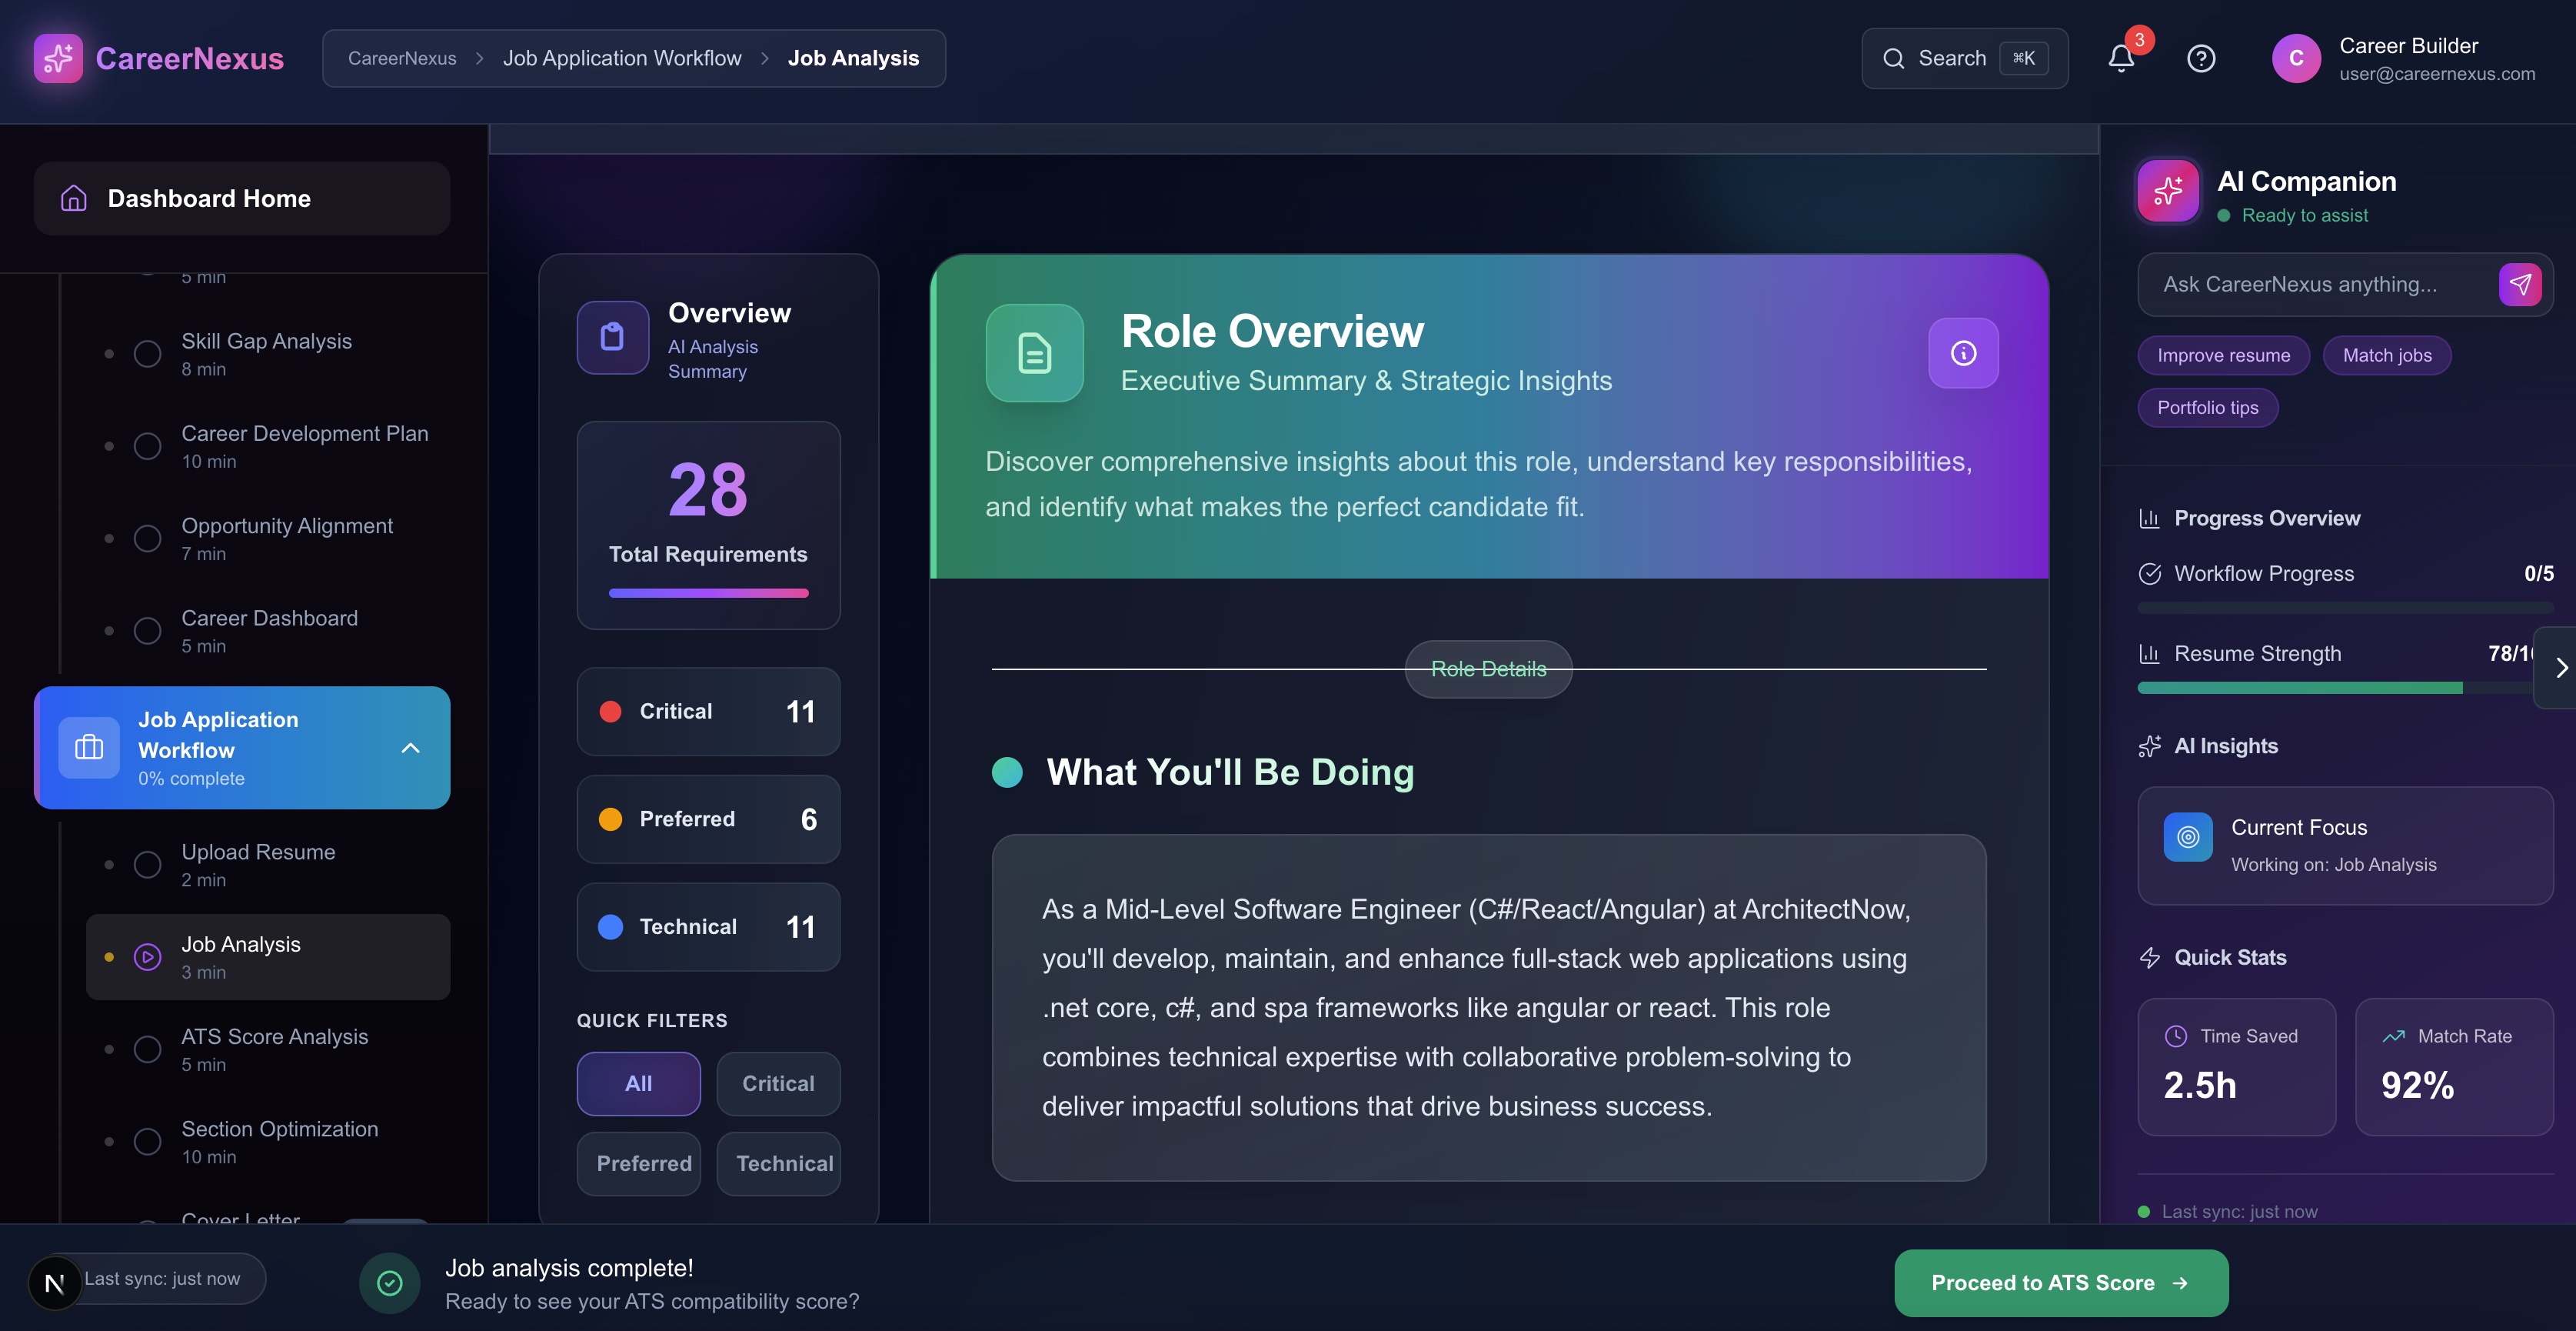Select the Job Analysis play icon in sidebar
Viewport: 2576px width, 1331px height.
(148, 957)
